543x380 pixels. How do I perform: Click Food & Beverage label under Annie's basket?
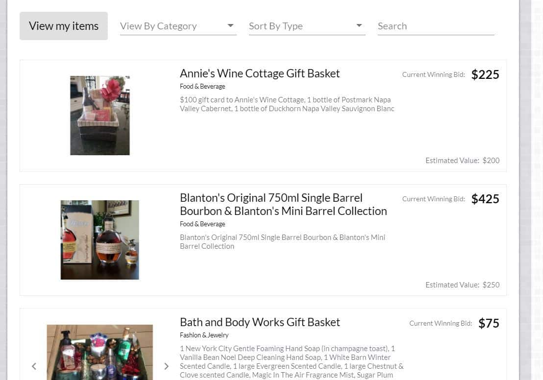click(x=202, y=86)
